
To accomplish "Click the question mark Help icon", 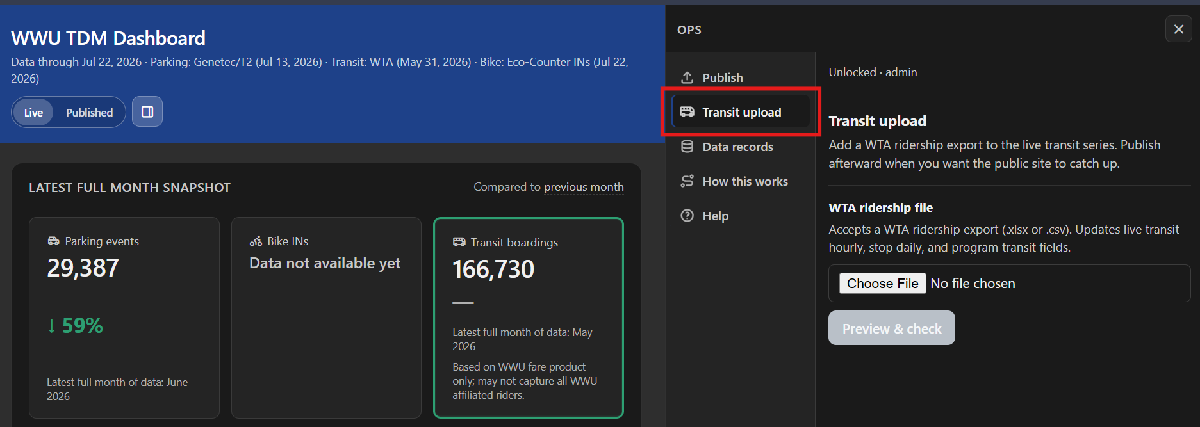I will pyautogui.click(x=687, y=216).
